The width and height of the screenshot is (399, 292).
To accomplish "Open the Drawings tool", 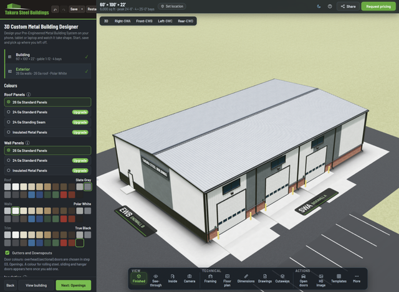I will 265,279.
